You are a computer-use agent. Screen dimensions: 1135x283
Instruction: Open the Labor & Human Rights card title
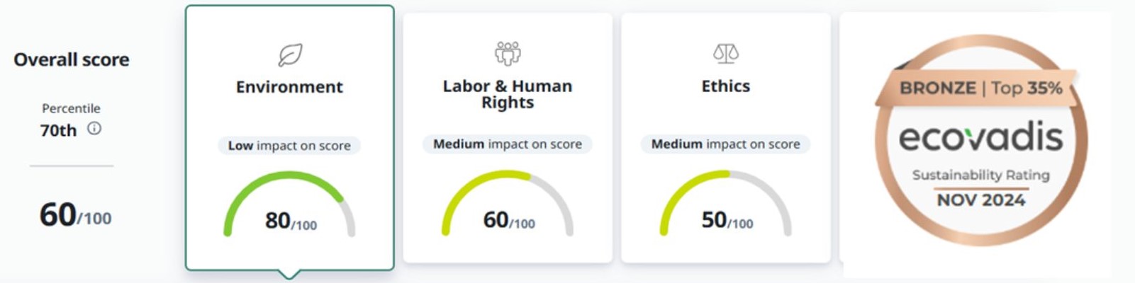tap(508, 94)
